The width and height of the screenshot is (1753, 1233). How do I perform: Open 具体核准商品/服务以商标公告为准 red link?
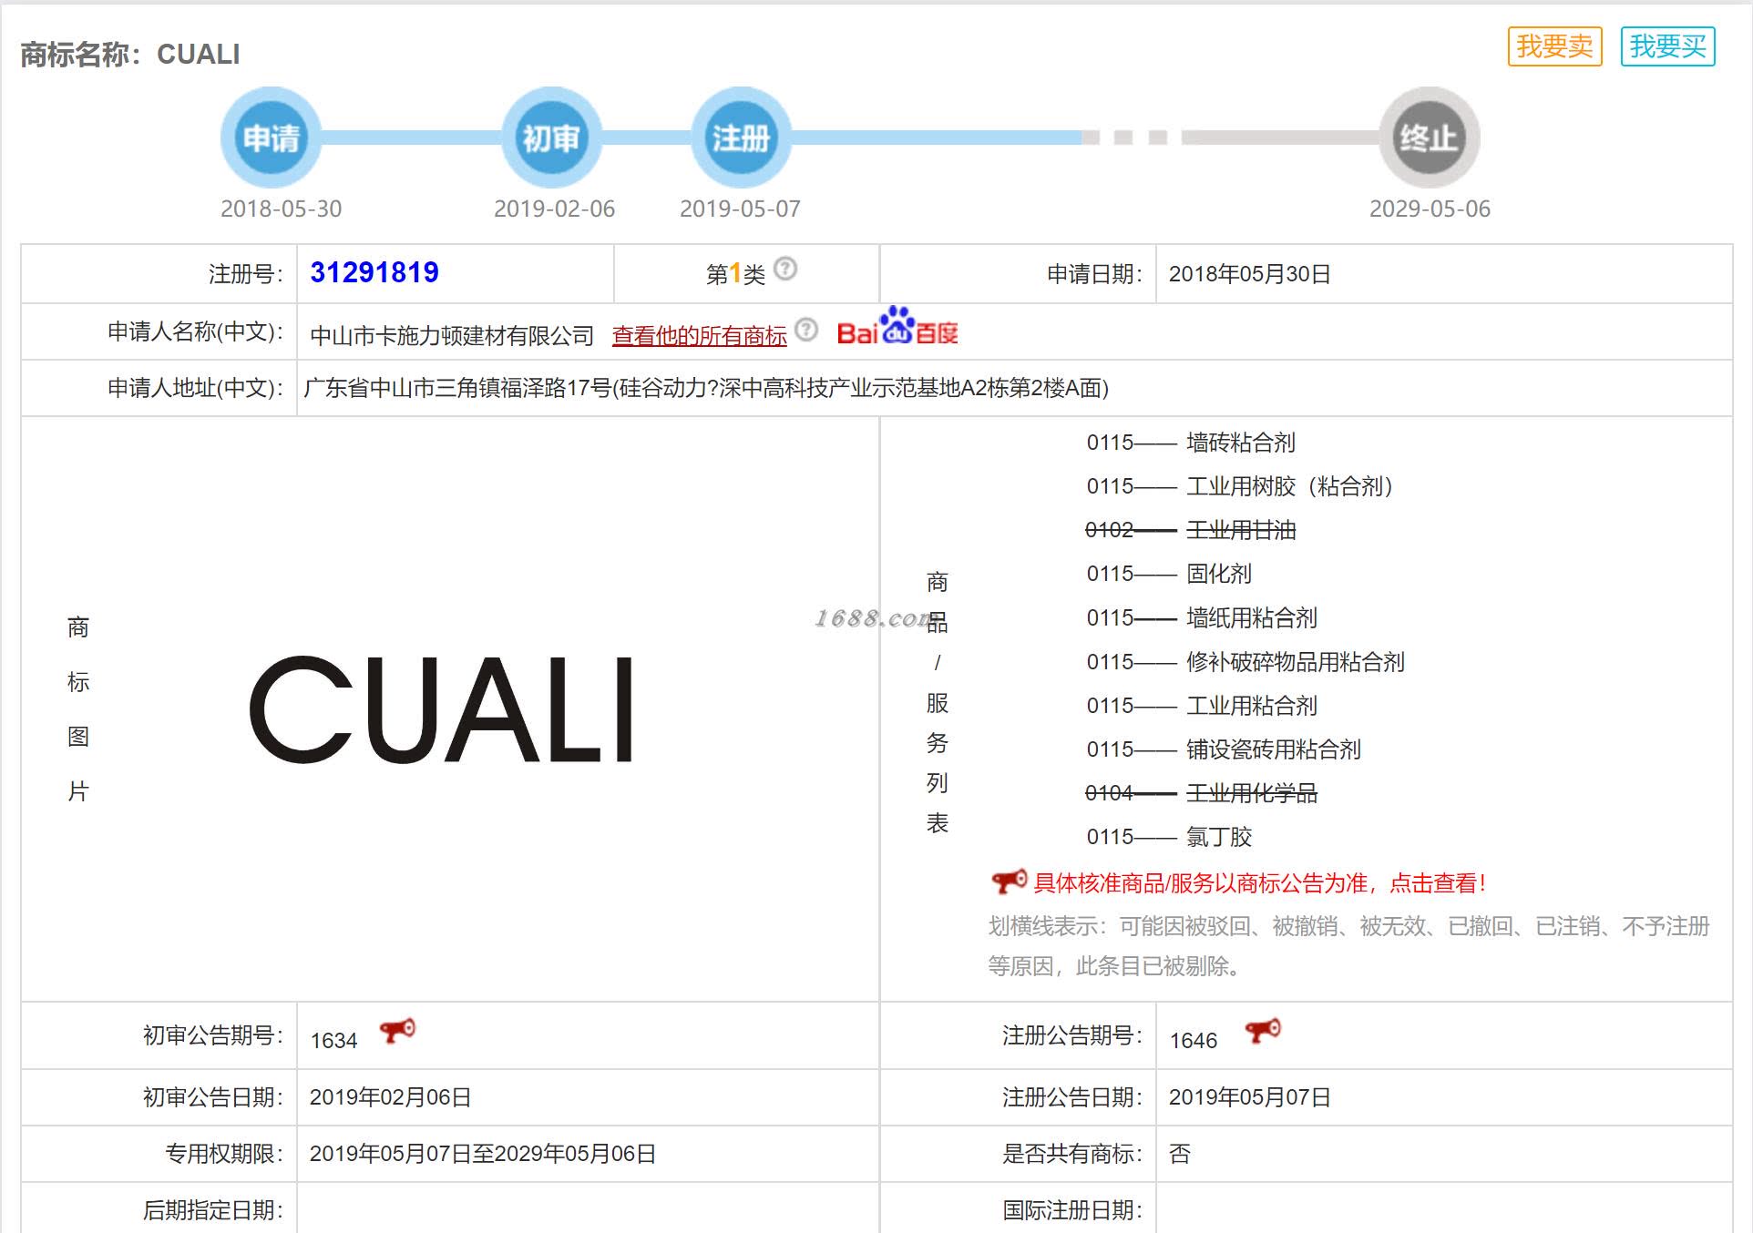click(x=1260, y=883)
